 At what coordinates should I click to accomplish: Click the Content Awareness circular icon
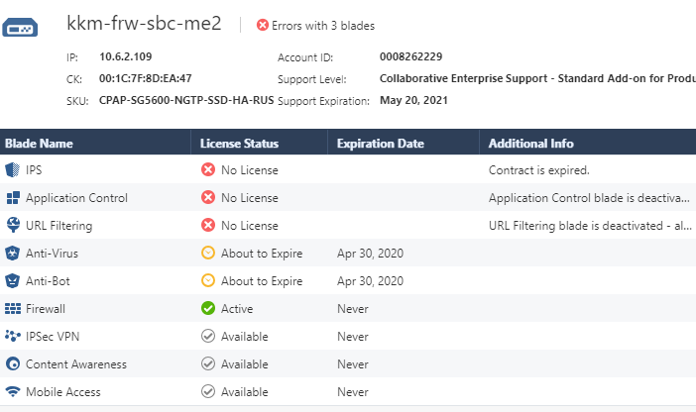(13, 364)
